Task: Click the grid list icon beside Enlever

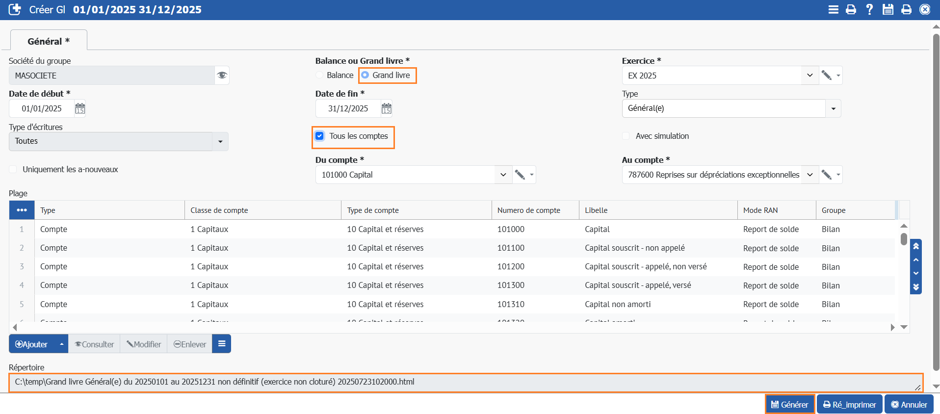Action: click(x=222, y=344)
